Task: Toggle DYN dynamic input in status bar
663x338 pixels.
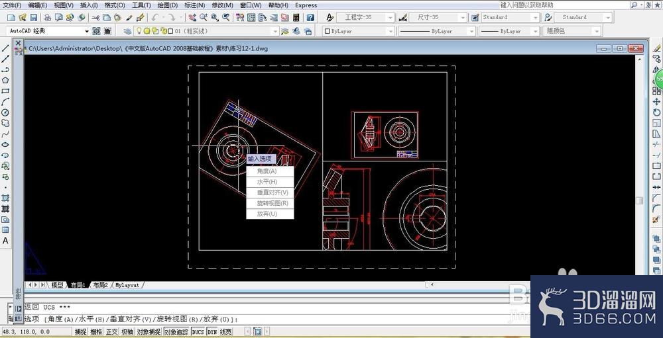Action: click(x=212, y=332)
